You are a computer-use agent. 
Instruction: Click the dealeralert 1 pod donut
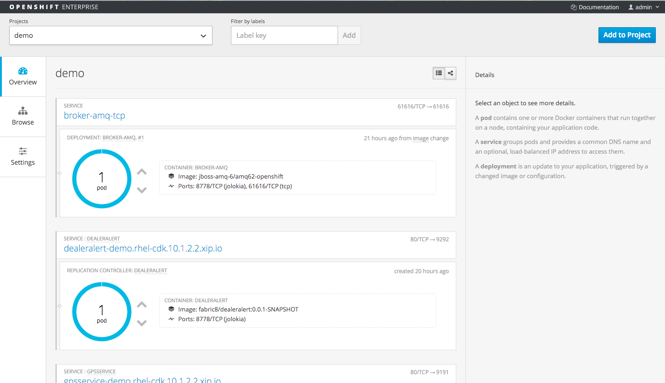coord(102,311)
